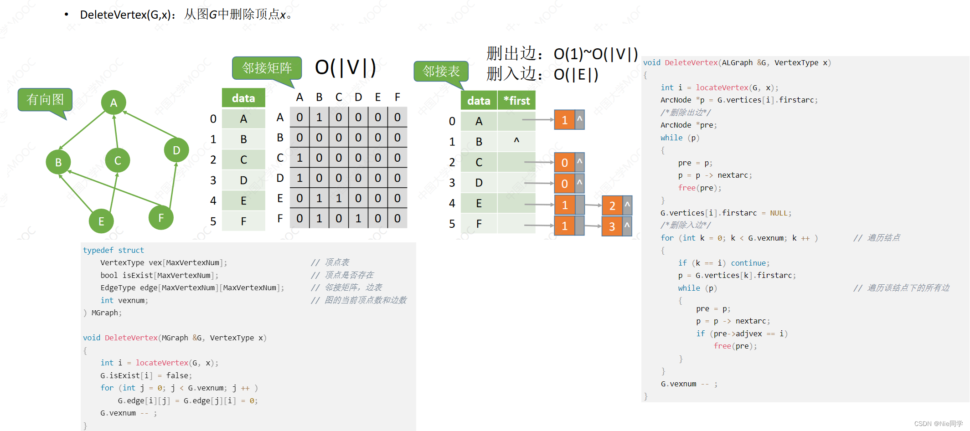Click graph node D in the directed graph
Screen dimensions: 970x431
click(x=176, y=150)
